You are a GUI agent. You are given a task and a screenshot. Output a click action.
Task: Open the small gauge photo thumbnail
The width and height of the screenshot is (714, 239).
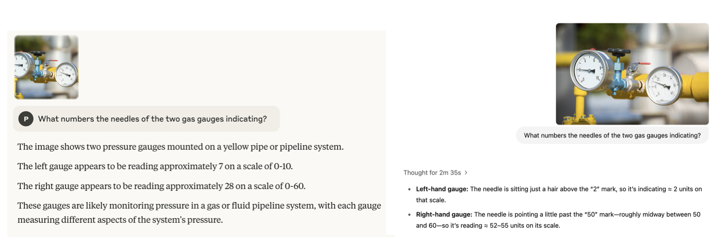(x=47, y=67)
